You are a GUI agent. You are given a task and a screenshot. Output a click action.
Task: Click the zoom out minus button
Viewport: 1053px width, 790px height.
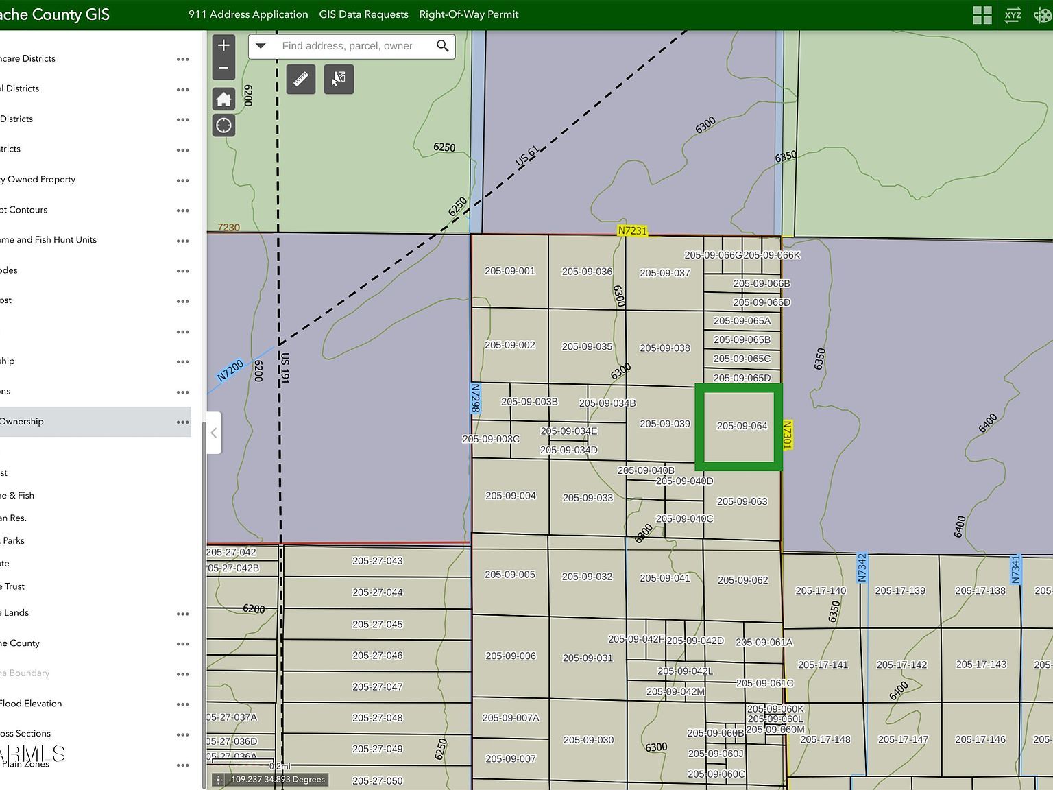(x=223, y=68)
